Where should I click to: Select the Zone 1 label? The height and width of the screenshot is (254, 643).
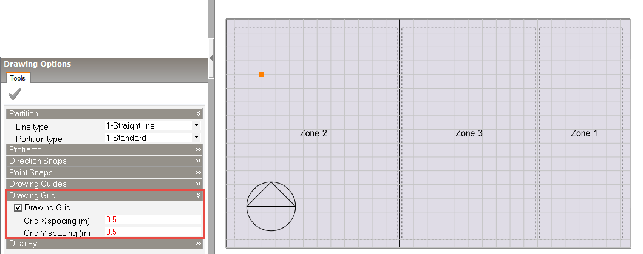point(584,133)
